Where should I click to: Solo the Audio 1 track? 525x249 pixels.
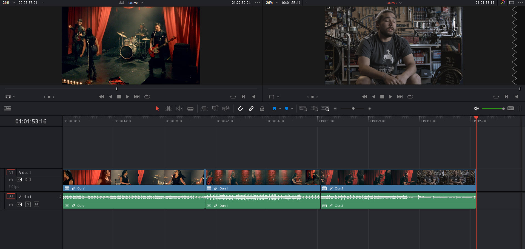pos(28,204)
